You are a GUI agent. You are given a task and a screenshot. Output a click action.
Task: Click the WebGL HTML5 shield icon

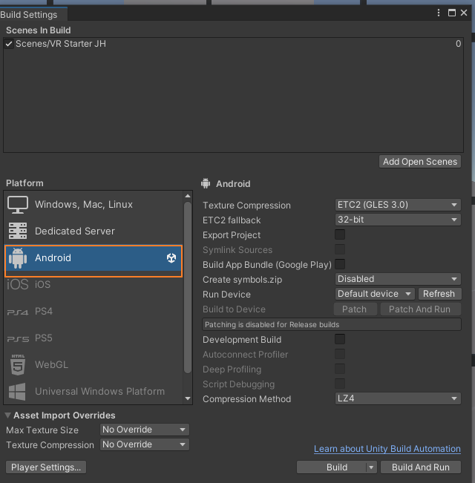click(x=18, y=365)
